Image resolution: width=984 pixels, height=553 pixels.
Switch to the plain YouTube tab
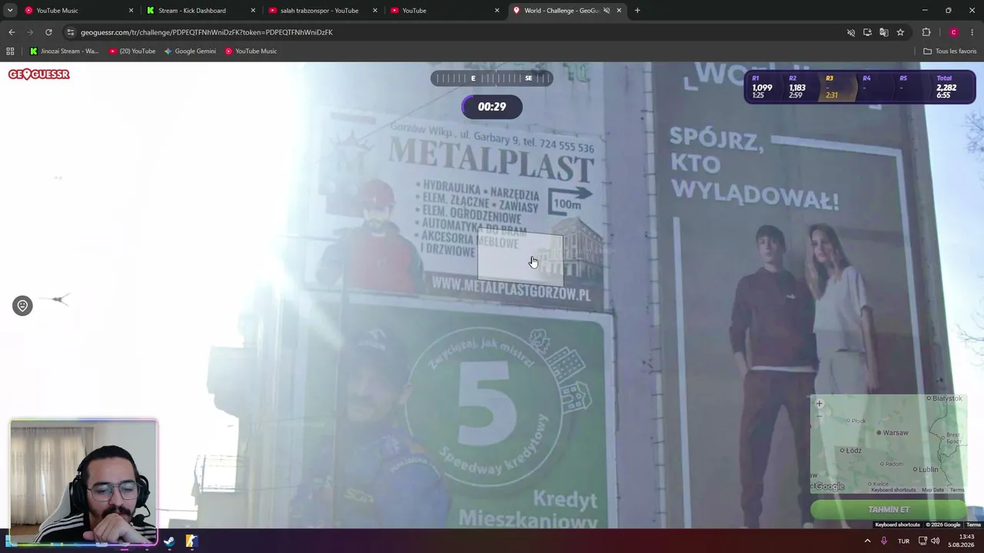pyautogui.click(x=444, y=11)
